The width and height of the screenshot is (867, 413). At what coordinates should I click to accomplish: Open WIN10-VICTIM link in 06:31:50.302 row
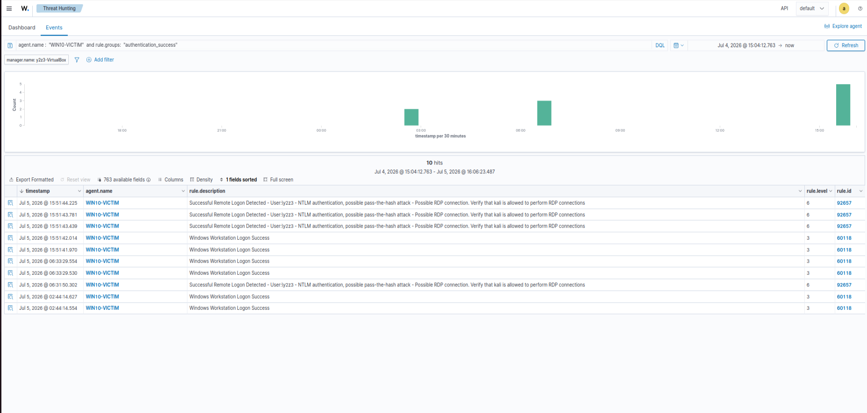[x=102, y=285]
